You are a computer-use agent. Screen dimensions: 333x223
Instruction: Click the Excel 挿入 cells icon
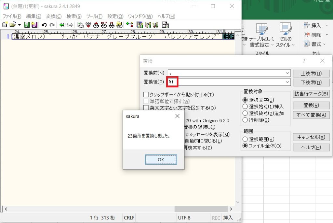tap(307, 25)
